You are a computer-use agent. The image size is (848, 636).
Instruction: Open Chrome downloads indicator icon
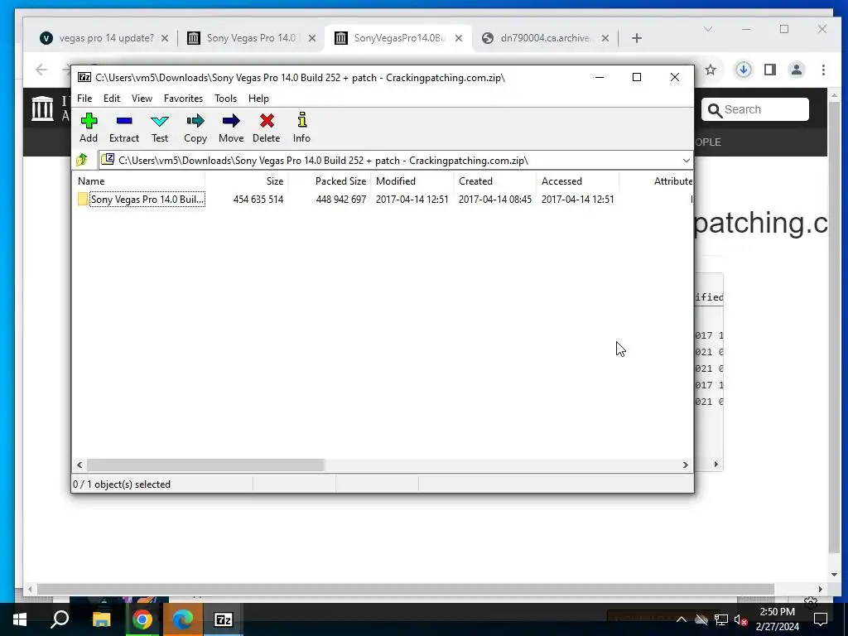[x=744, y=70]
